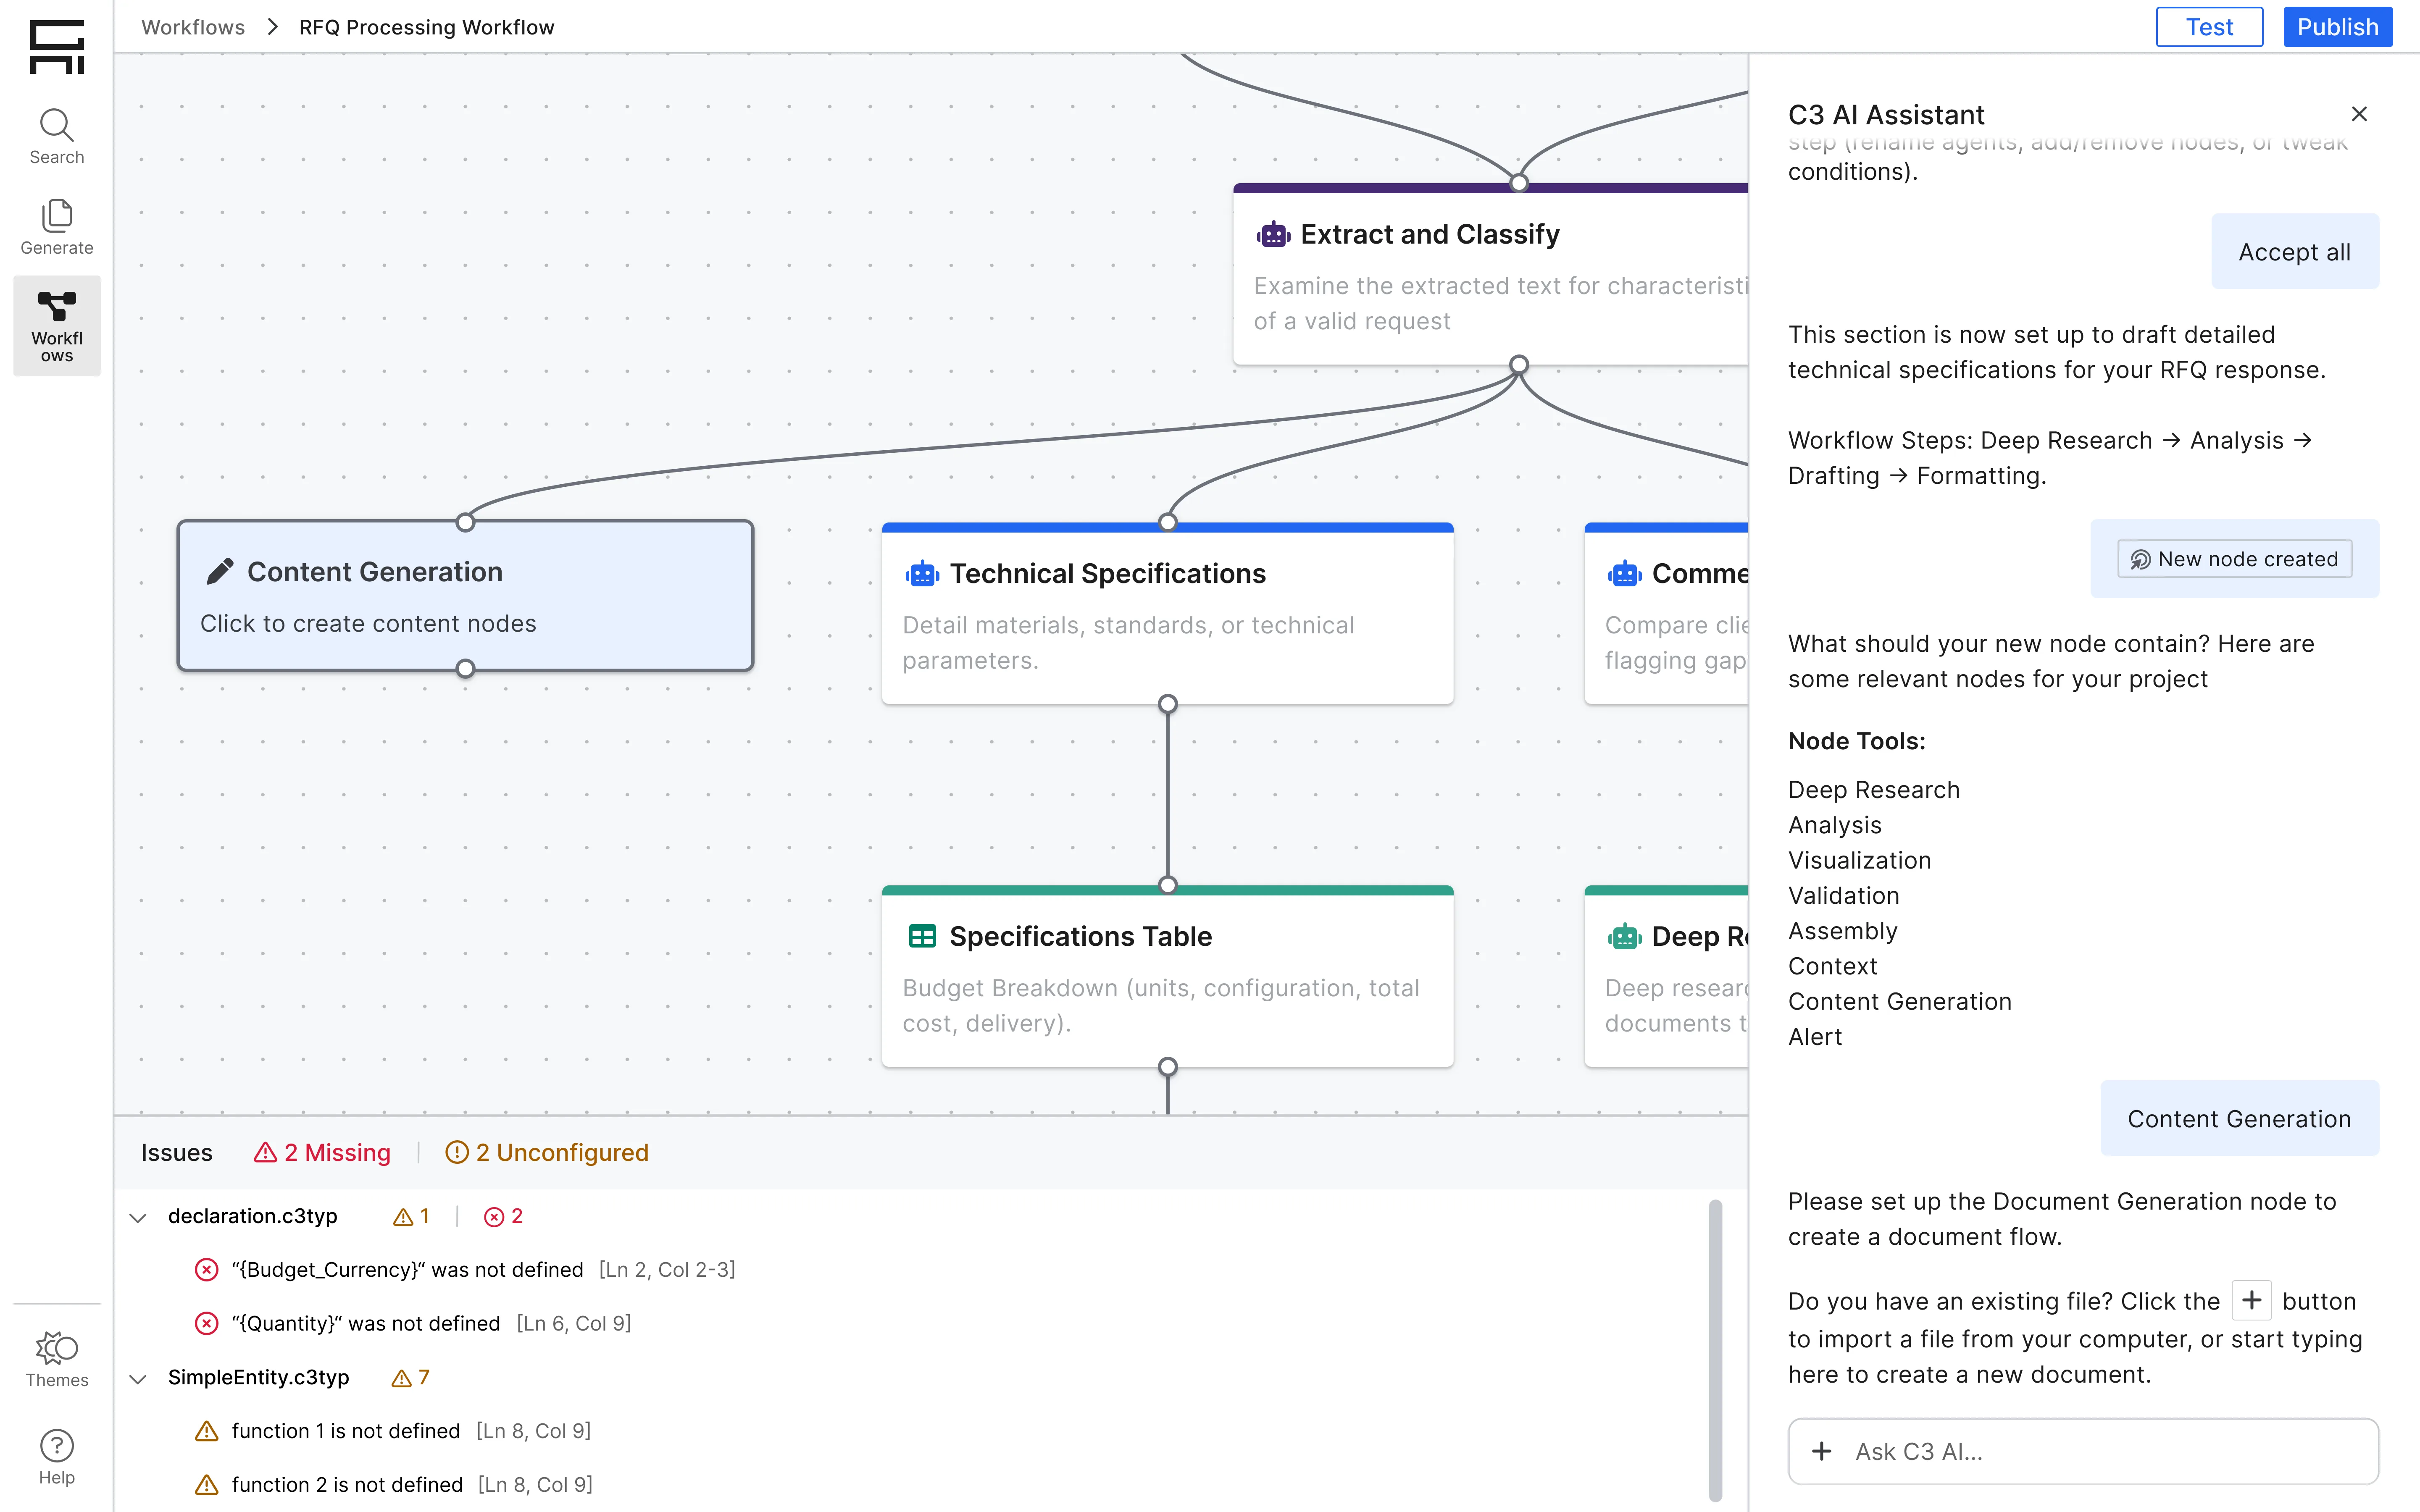Focus the Ask C3 AI input field

coord(2083,1451)
